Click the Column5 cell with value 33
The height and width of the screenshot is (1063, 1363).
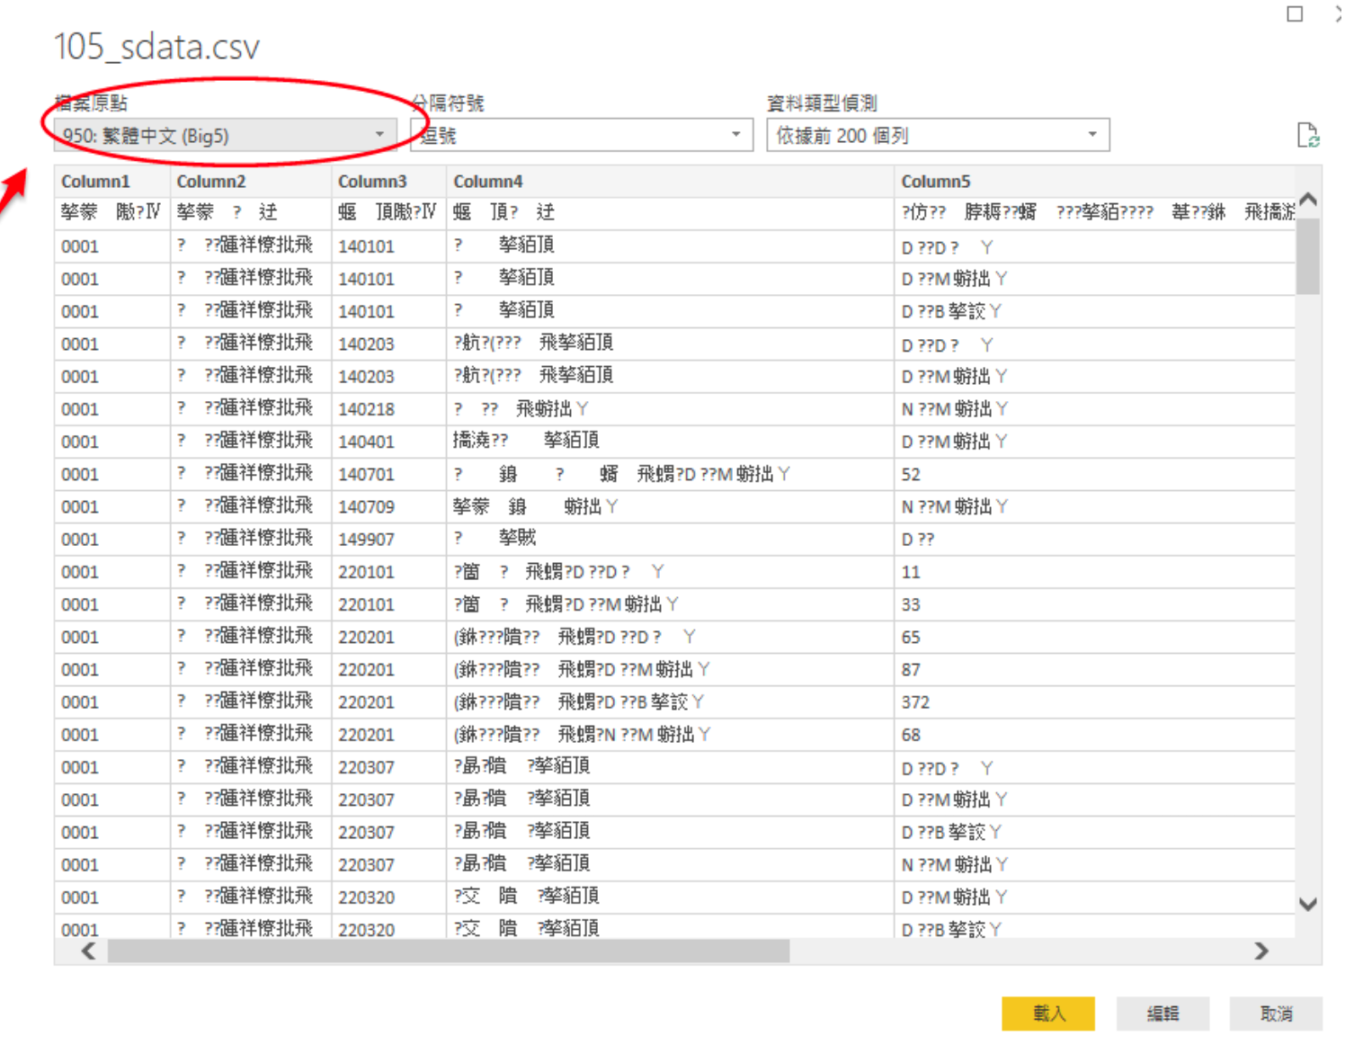click(1094, 604)
